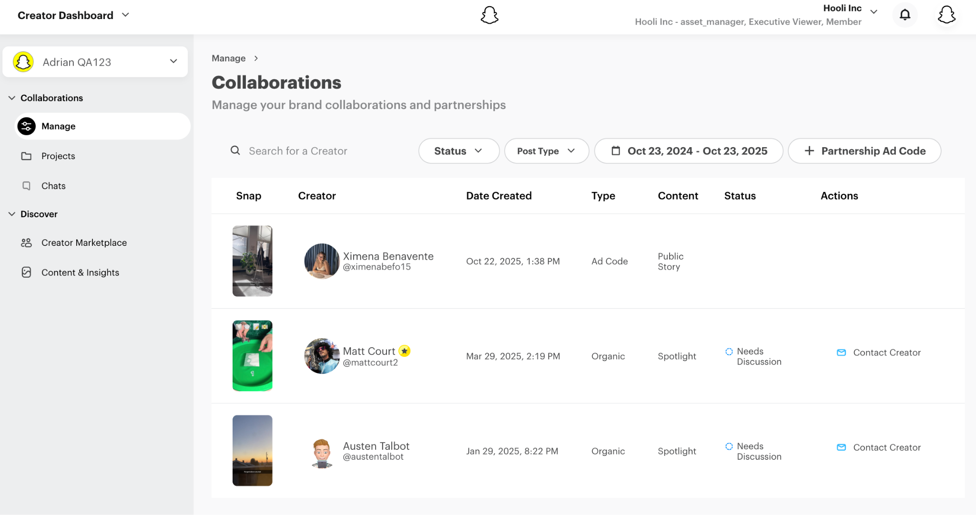Click the Content & Insights icon
The image size is (976, 515).
[27, 273]
